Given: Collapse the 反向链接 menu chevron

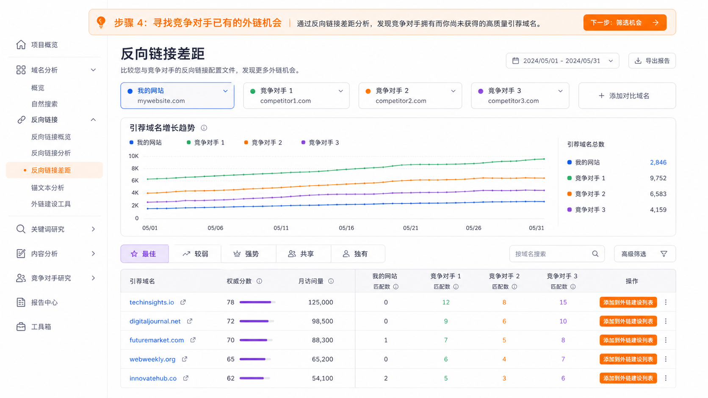Looking at the screenshot, I should click(94, 120).
